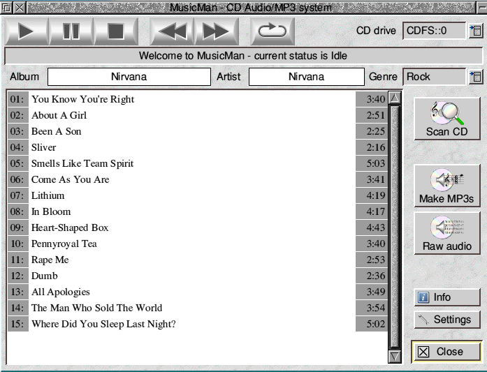Viewport: 487px width, 372px height.
Task: Click the Close button
Action: point(447,352)
